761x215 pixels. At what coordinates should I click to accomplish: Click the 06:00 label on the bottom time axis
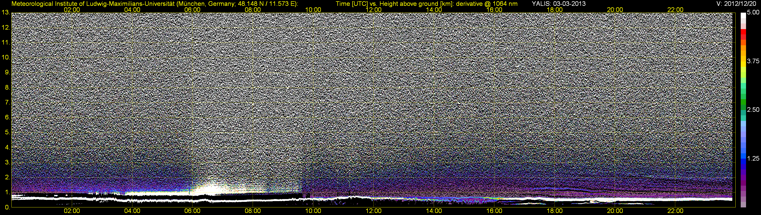(x=192, y=211)
